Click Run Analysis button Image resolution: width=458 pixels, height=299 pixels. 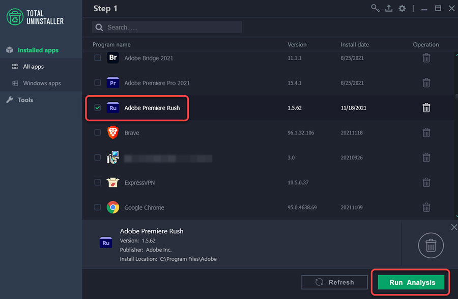tap(411, 282)
